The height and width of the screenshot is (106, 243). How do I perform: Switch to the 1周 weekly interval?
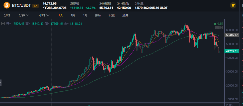pos(73,15)
